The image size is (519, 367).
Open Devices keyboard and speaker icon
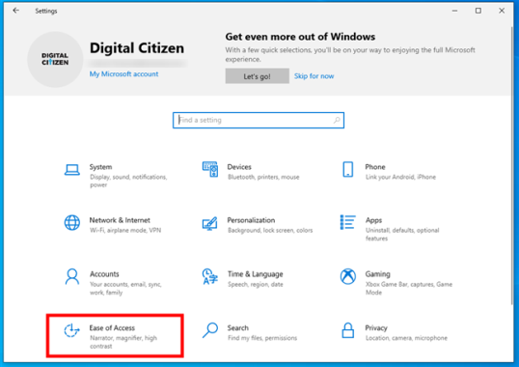click(210, 169)
